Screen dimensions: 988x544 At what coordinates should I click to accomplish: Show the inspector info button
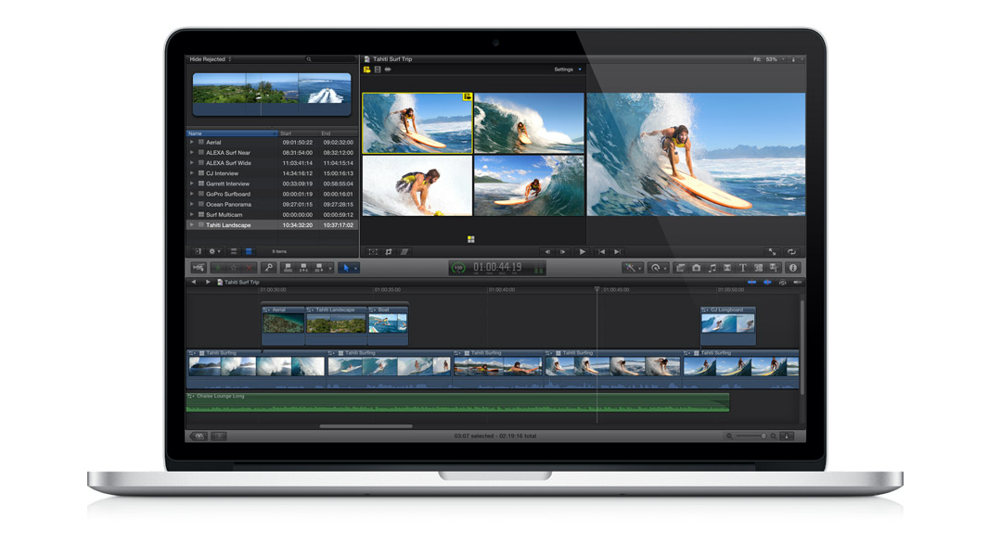[792, 268]
